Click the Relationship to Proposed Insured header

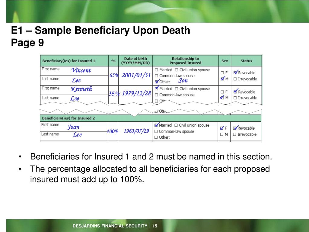[x=186, y=61]
